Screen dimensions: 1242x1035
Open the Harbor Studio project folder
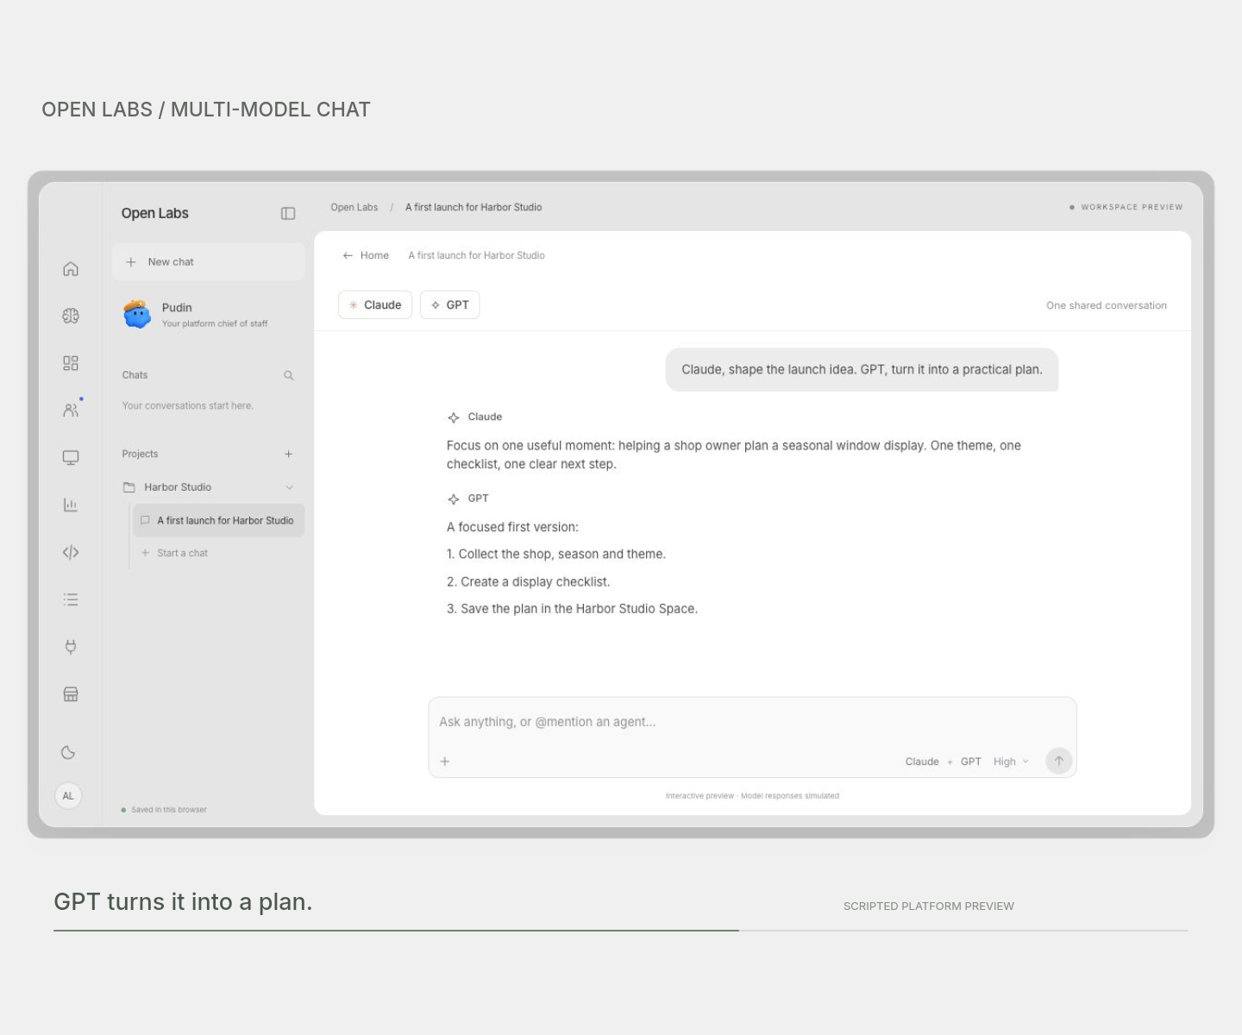click(x=167, y=487)
